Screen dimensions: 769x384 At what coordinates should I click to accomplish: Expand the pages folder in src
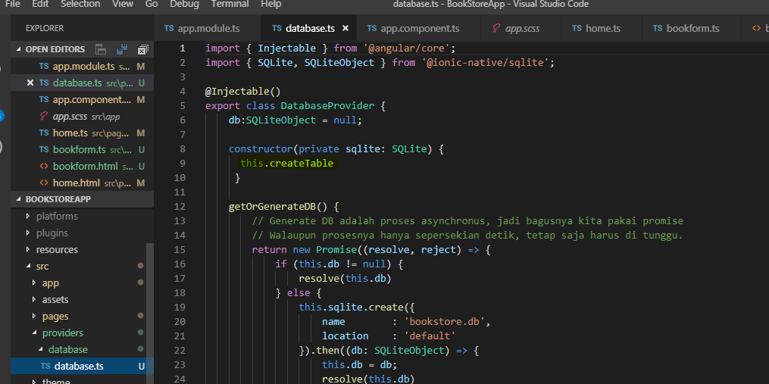click(55, 316)
